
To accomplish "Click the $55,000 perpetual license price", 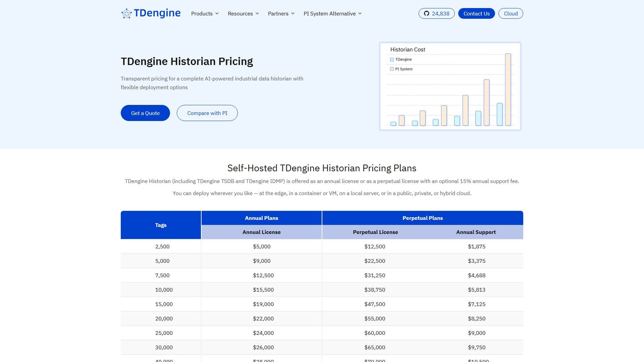I will click(x=375, y=318).
